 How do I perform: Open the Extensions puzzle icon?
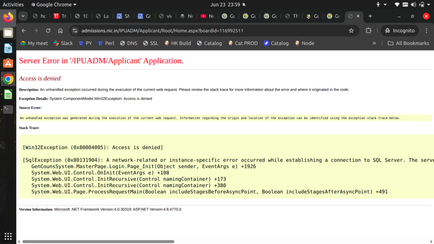(x=368, y=31)
